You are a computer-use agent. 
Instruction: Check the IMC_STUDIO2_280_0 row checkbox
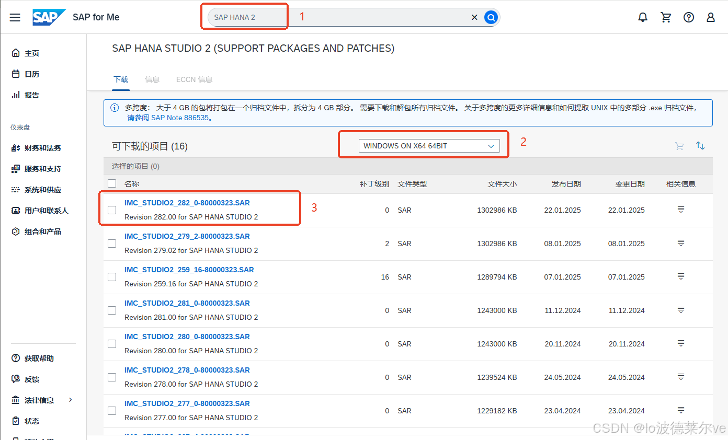(112, 344)
